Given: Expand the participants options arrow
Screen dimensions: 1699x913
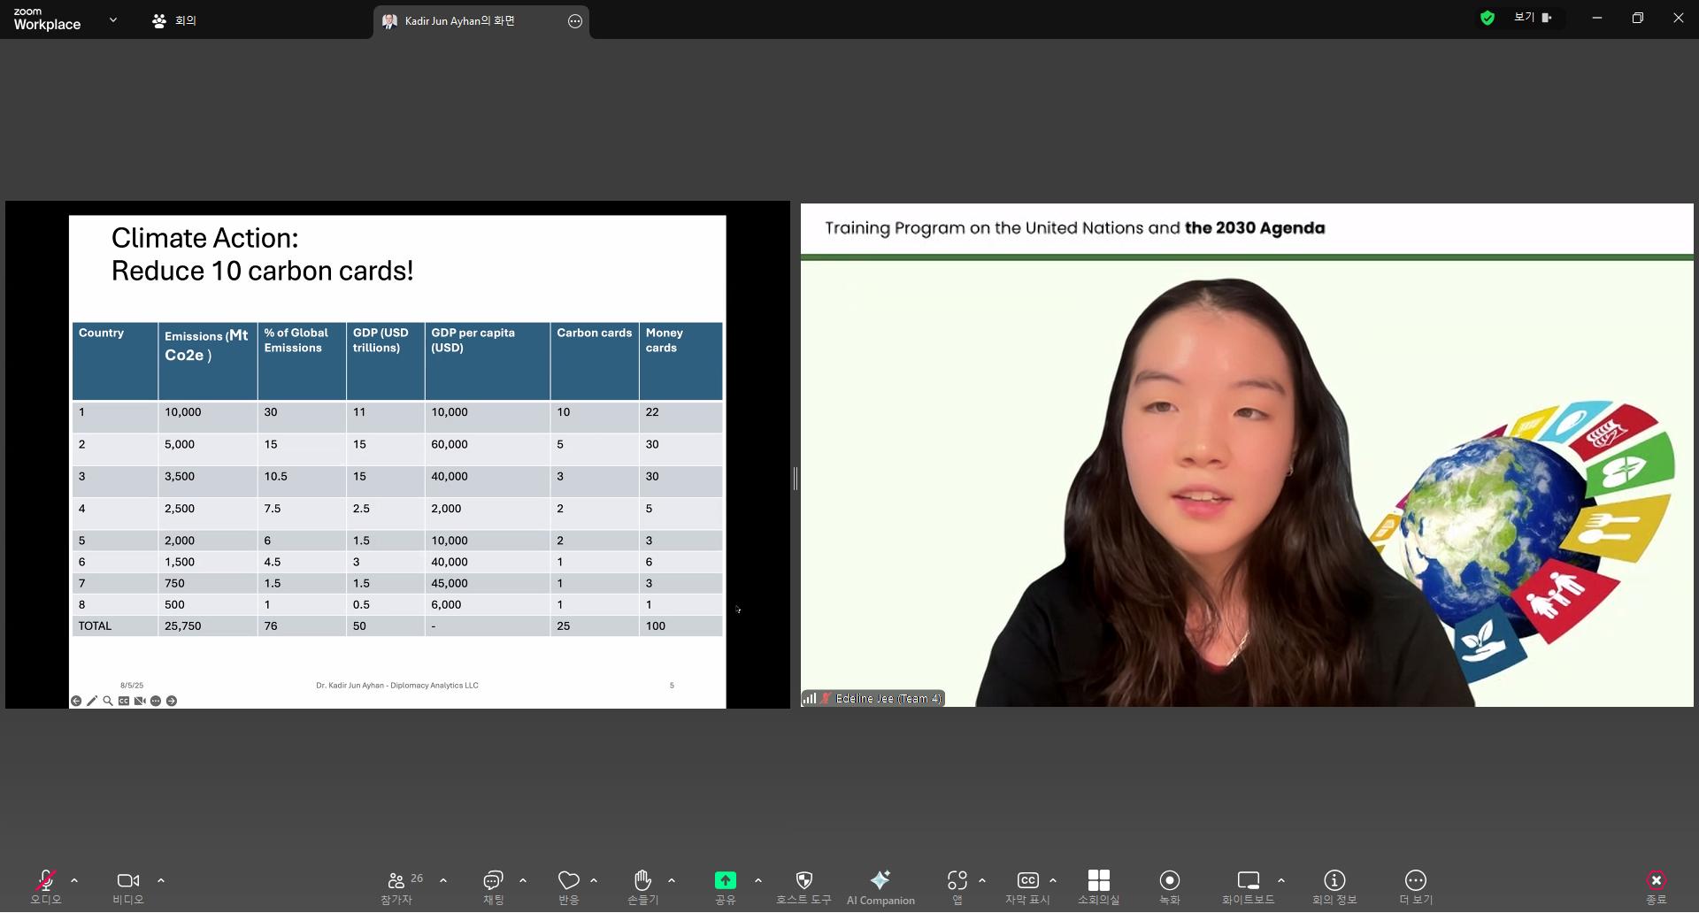Looking at the screenshot, I should 443,880.
